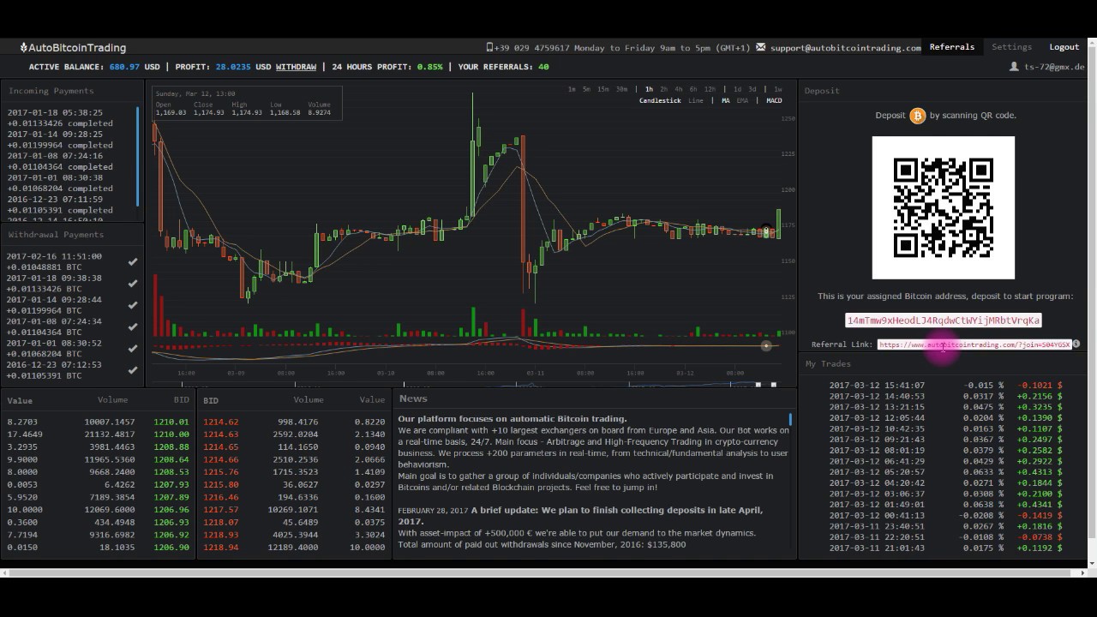Choose Candlestick chart type
Image resolution: width=1097 pixels, height=617 pixels.
click(x=660, y=101)
